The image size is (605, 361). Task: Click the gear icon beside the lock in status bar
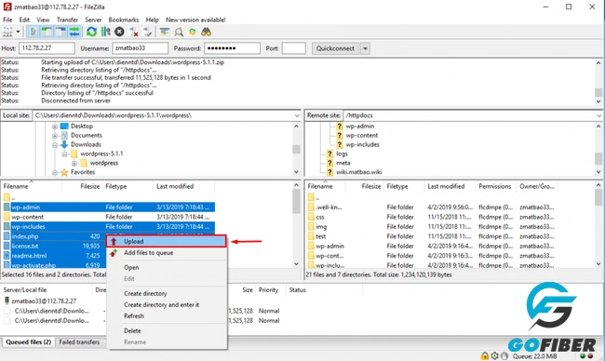click(x=494, y=355)
